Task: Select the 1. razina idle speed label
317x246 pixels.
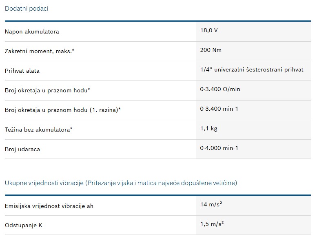Action: [x=63, y=110]
